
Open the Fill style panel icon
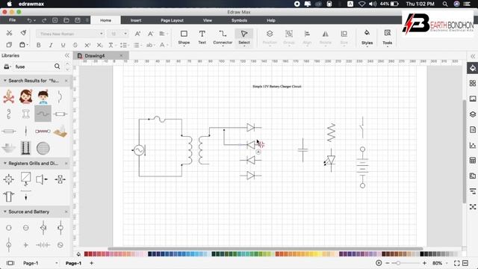pyautogui.click(x=473, y=68)
